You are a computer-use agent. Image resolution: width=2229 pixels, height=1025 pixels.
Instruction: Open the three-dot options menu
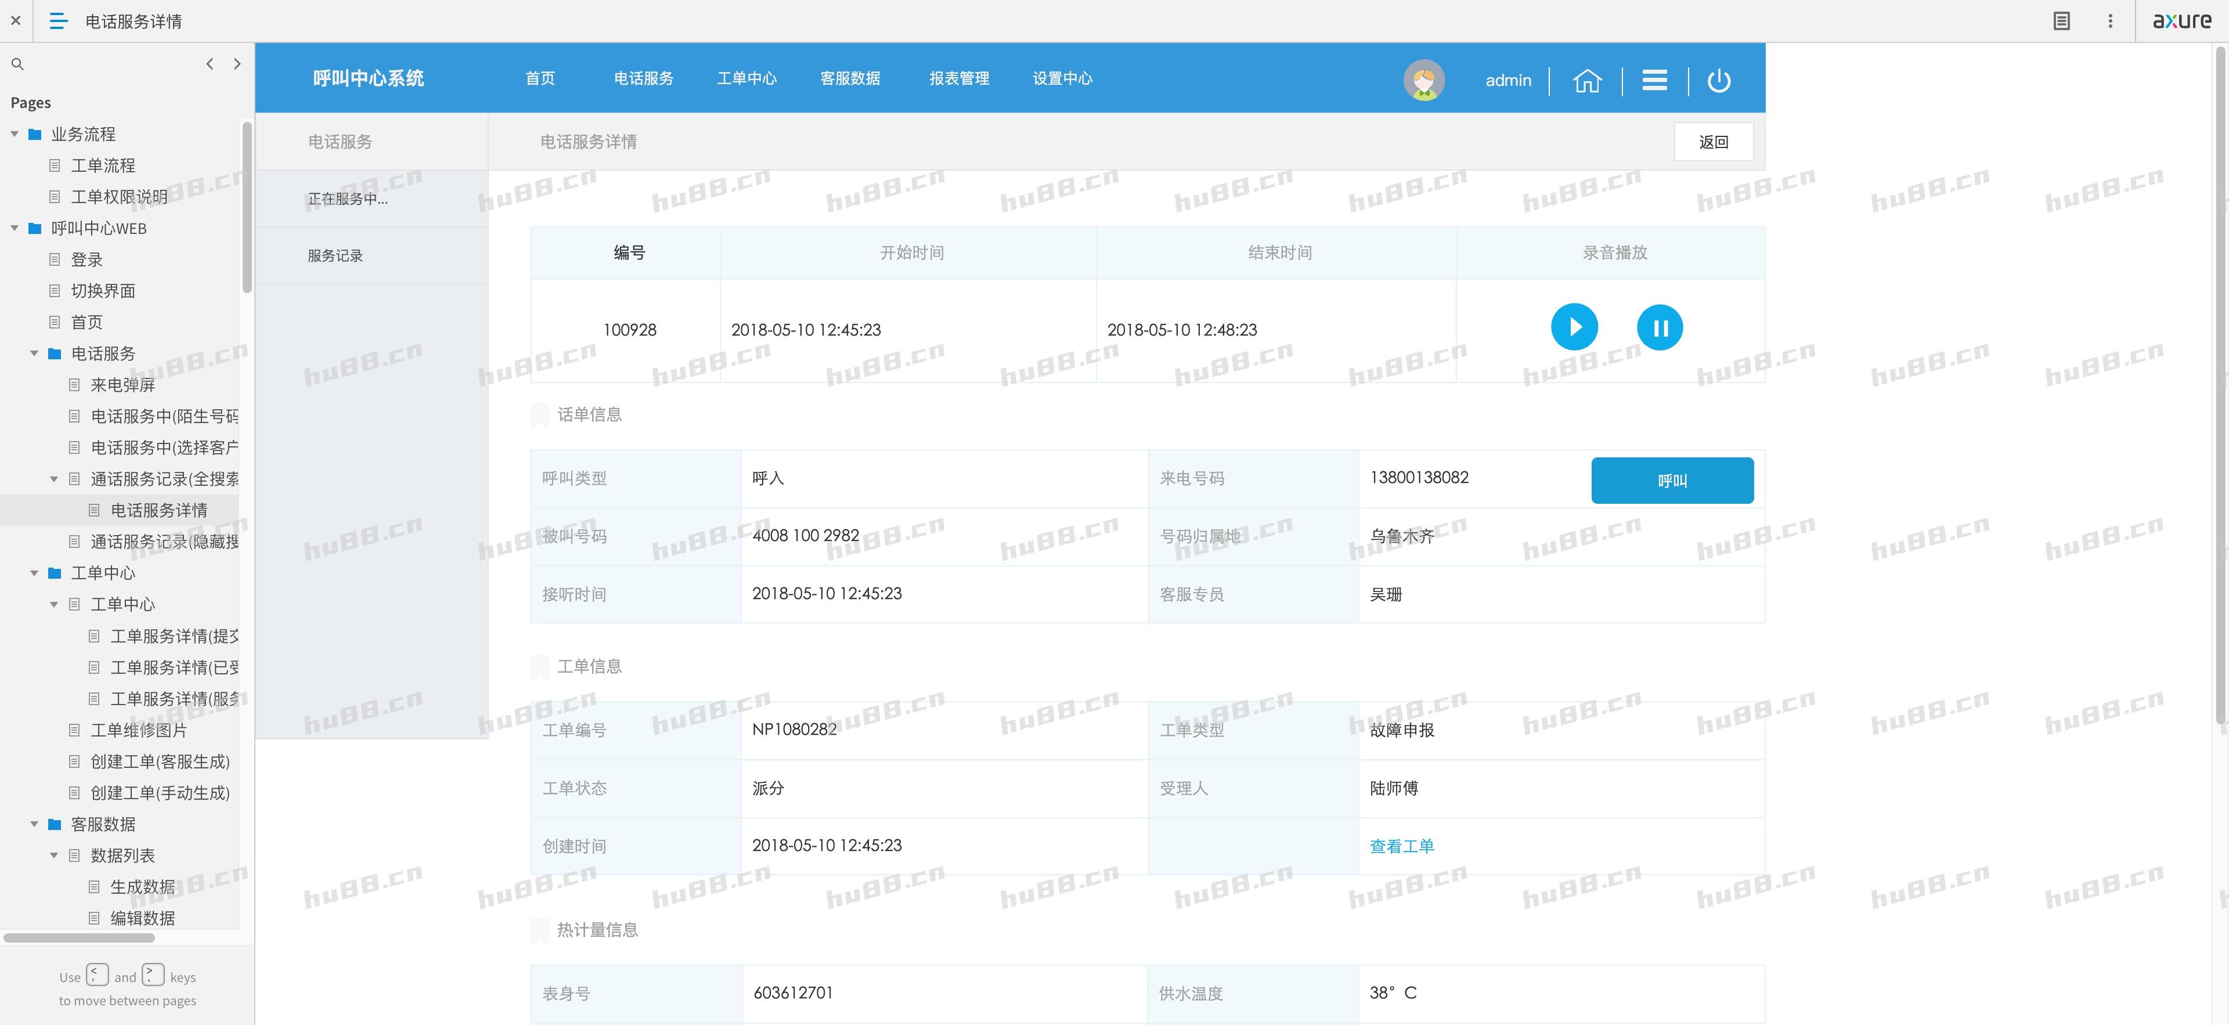tap(2109, 21)
